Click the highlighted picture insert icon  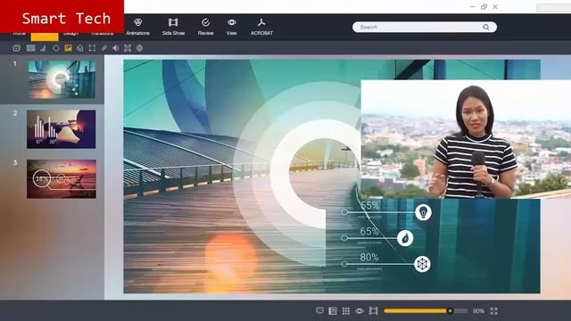(x=68, y=48)
